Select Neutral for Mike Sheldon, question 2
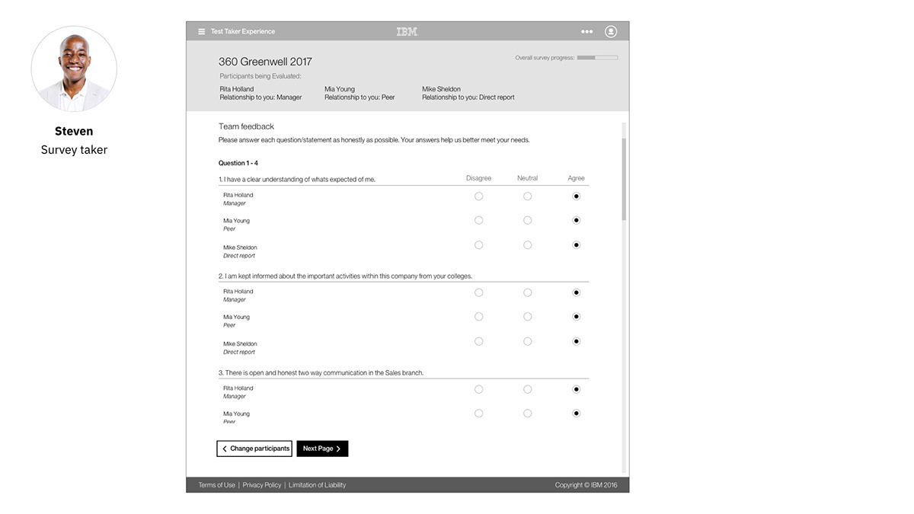The image size is (914, 514). (x=527, y=342)
